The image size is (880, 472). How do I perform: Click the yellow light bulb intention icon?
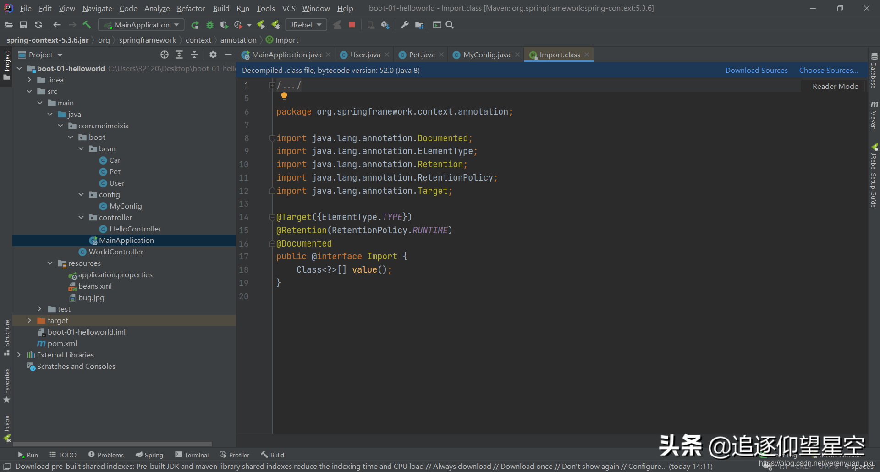point(284,96)
